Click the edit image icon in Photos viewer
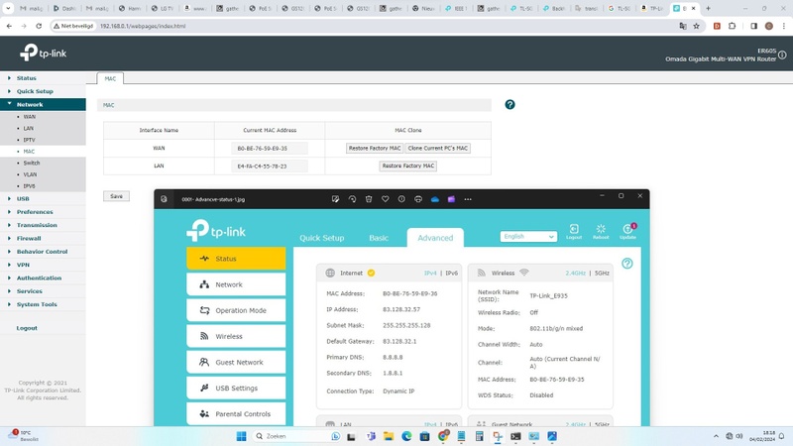Screen dimensions: 793x446 click(335, 199)
